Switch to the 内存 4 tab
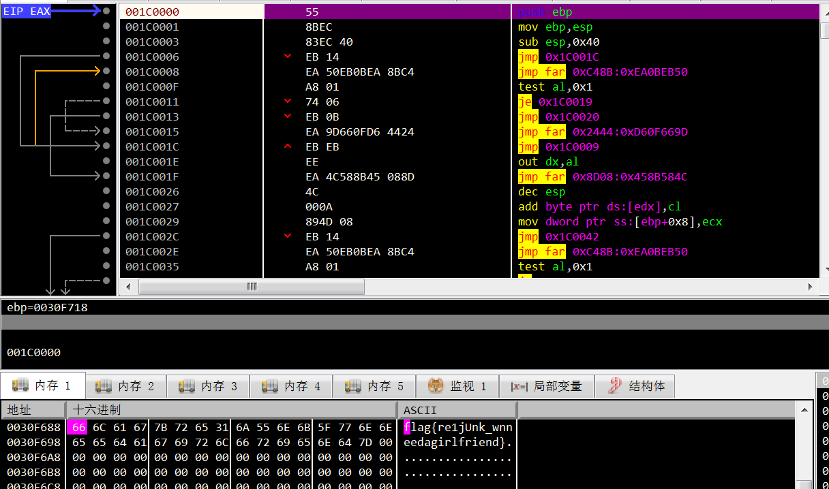Viewport: 829px width, 489px height. (x=292, y=386)
